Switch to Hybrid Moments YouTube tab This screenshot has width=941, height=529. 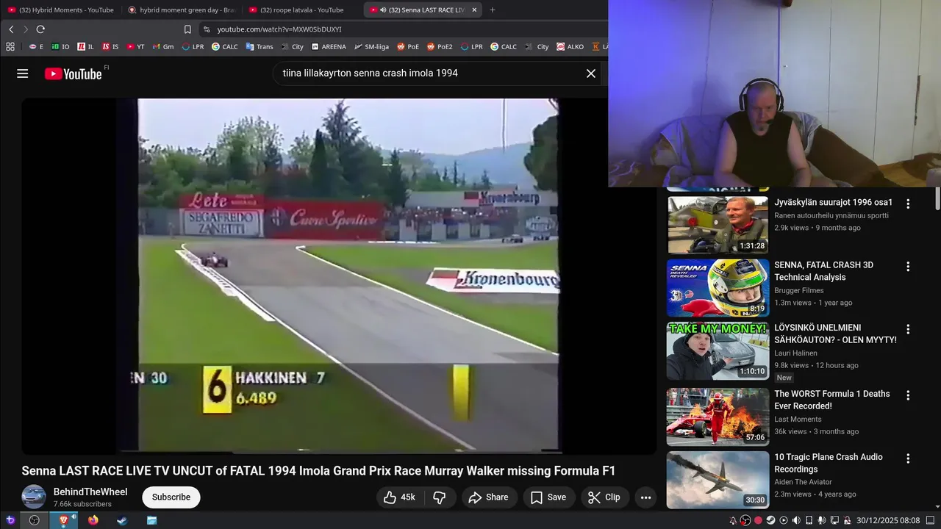point(60,10)
